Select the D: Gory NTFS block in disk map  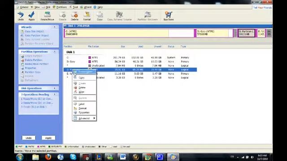[214, 33]
